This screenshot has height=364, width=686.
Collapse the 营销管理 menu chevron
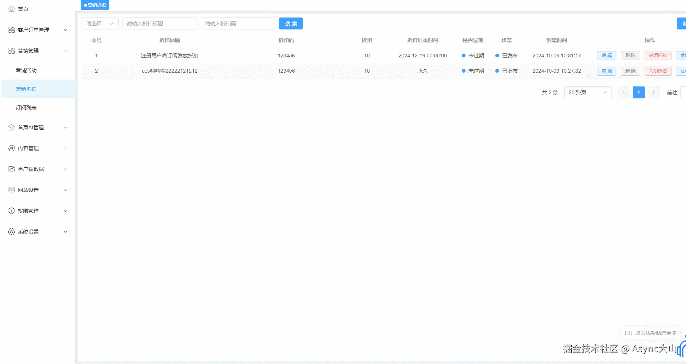(66, 51)
